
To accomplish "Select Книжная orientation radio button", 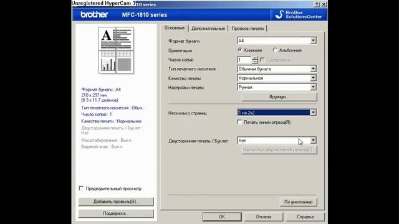I will pos(239,50).
